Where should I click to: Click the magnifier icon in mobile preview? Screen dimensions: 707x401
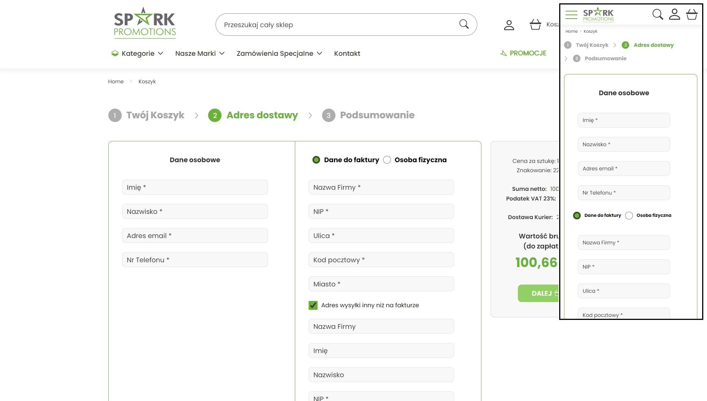[658, 15]
